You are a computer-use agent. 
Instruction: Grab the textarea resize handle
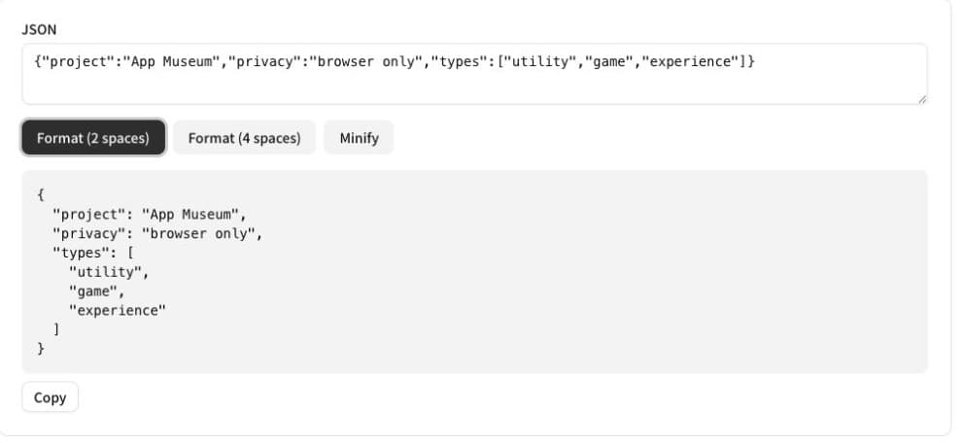921,99
